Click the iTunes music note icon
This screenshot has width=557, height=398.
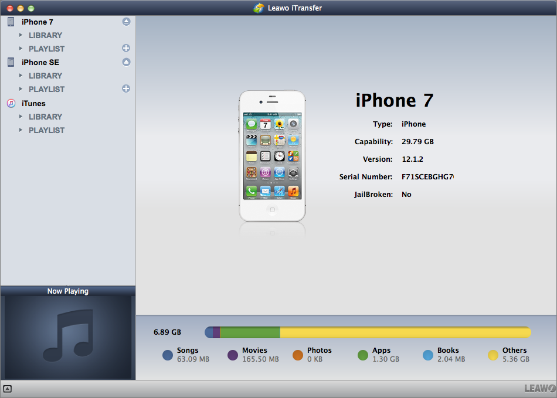point(11,103)
